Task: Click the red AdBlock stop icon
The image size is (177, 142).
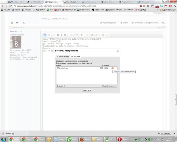Action: point(141,6)
